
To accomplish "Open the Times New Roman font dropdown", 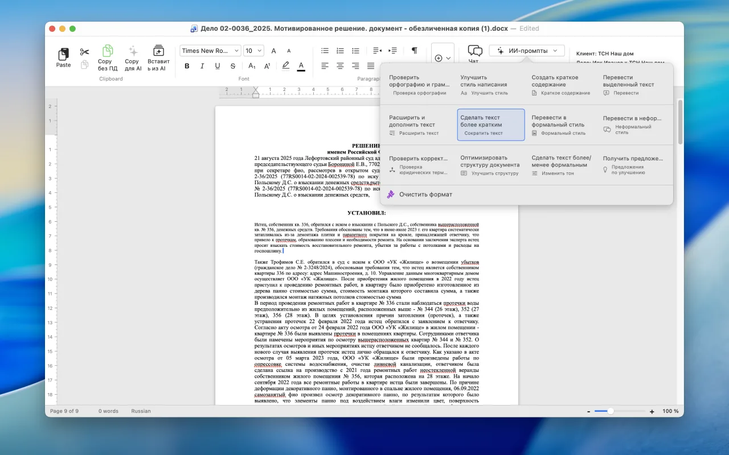I will coord(210,51).
